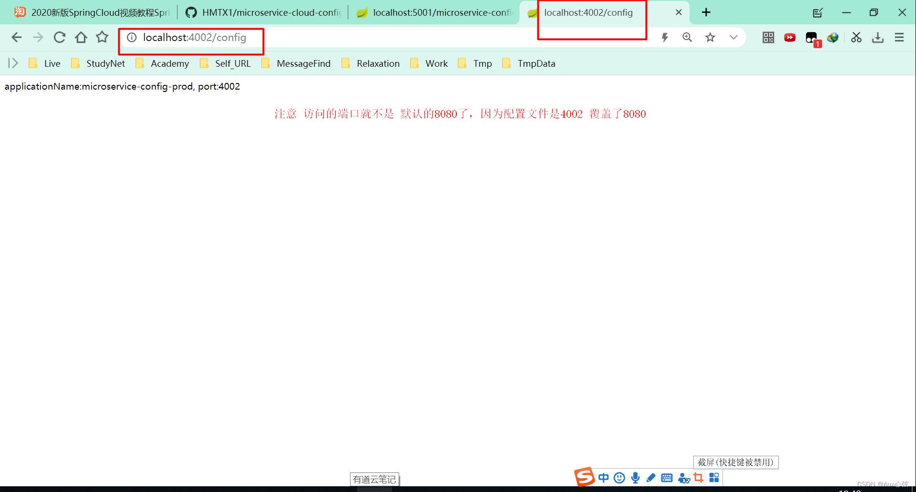
Task: Open the Work bookmark folder
Action: (436, 63)
